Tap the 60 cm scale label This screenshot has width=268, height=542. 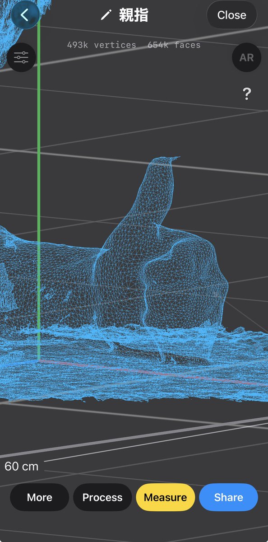(21, 466)
